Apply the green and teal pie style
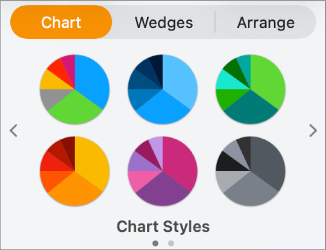The image size is (326, 250). click(x=250, y=89)
